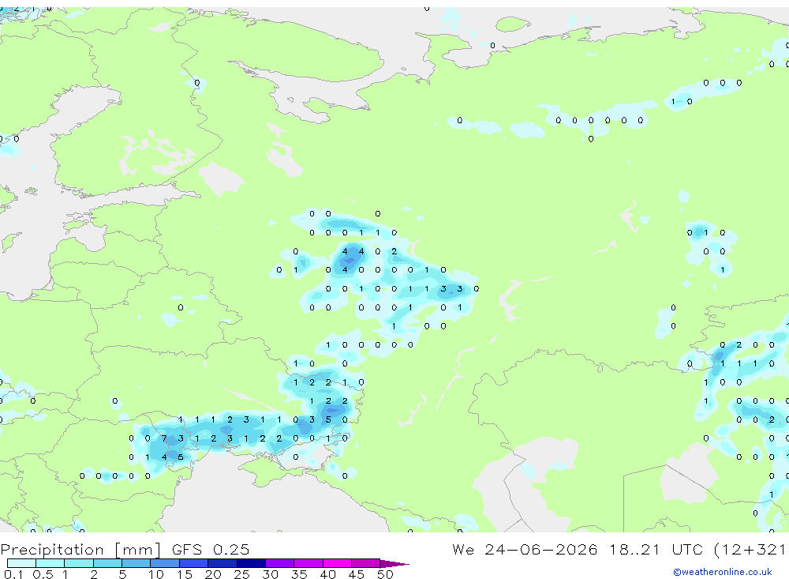Click the 'GFS 0.25' model label

tap(211, 549)
